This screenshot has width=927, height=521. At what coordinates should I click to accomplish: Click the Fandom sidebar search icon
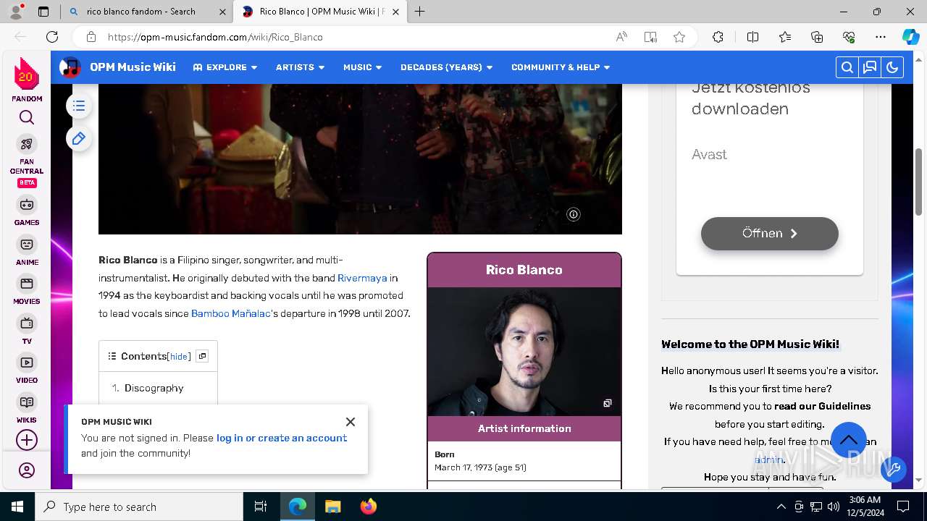click(x=27, y=117)
